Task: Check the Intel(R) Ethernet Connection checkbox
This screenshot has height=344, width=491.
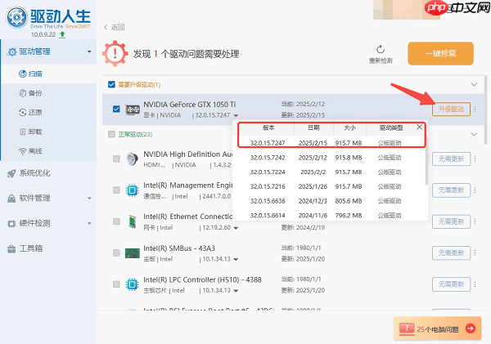Action: (116, 221)
